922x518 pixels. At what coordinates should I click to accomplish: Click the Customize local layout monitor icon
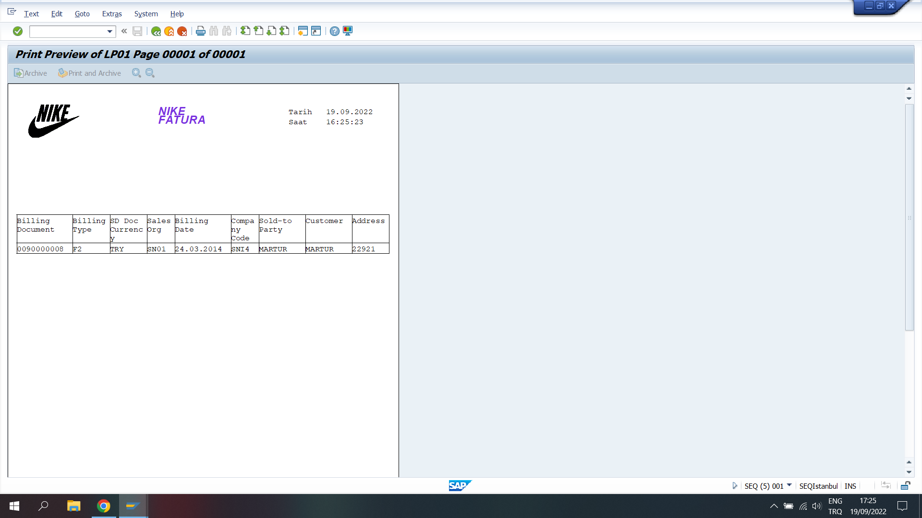click(348, 31)
